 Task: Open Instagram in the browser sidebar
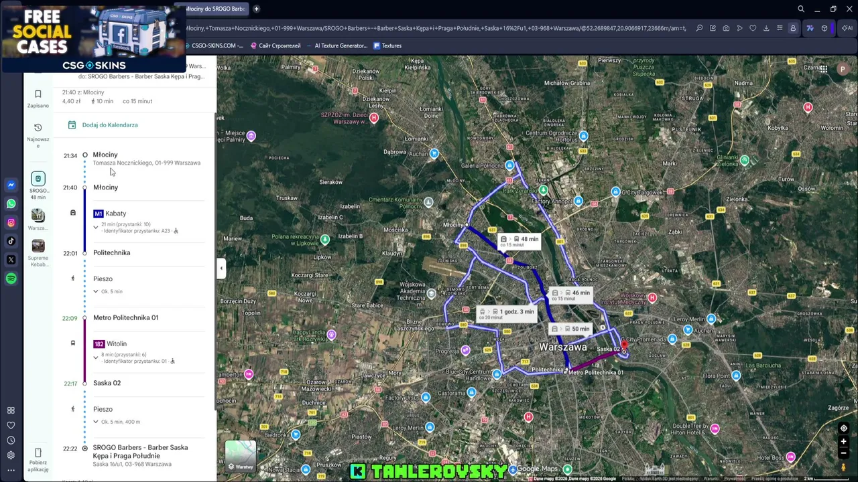click(x=11, y=222)
